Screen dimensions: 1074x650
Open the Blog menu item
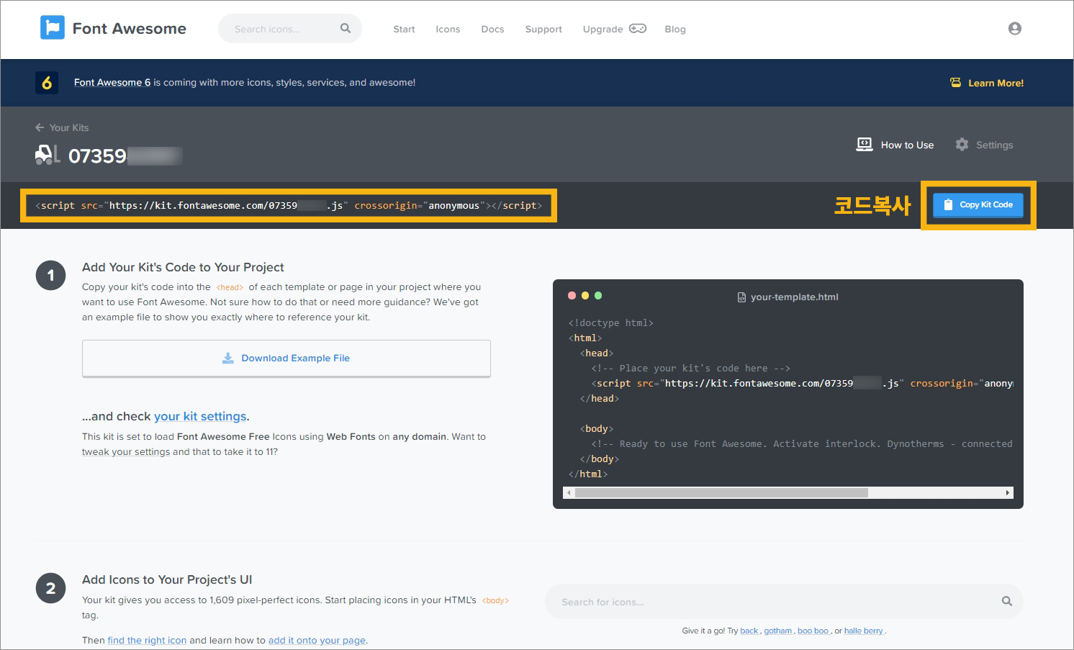(x=675, y=30)
